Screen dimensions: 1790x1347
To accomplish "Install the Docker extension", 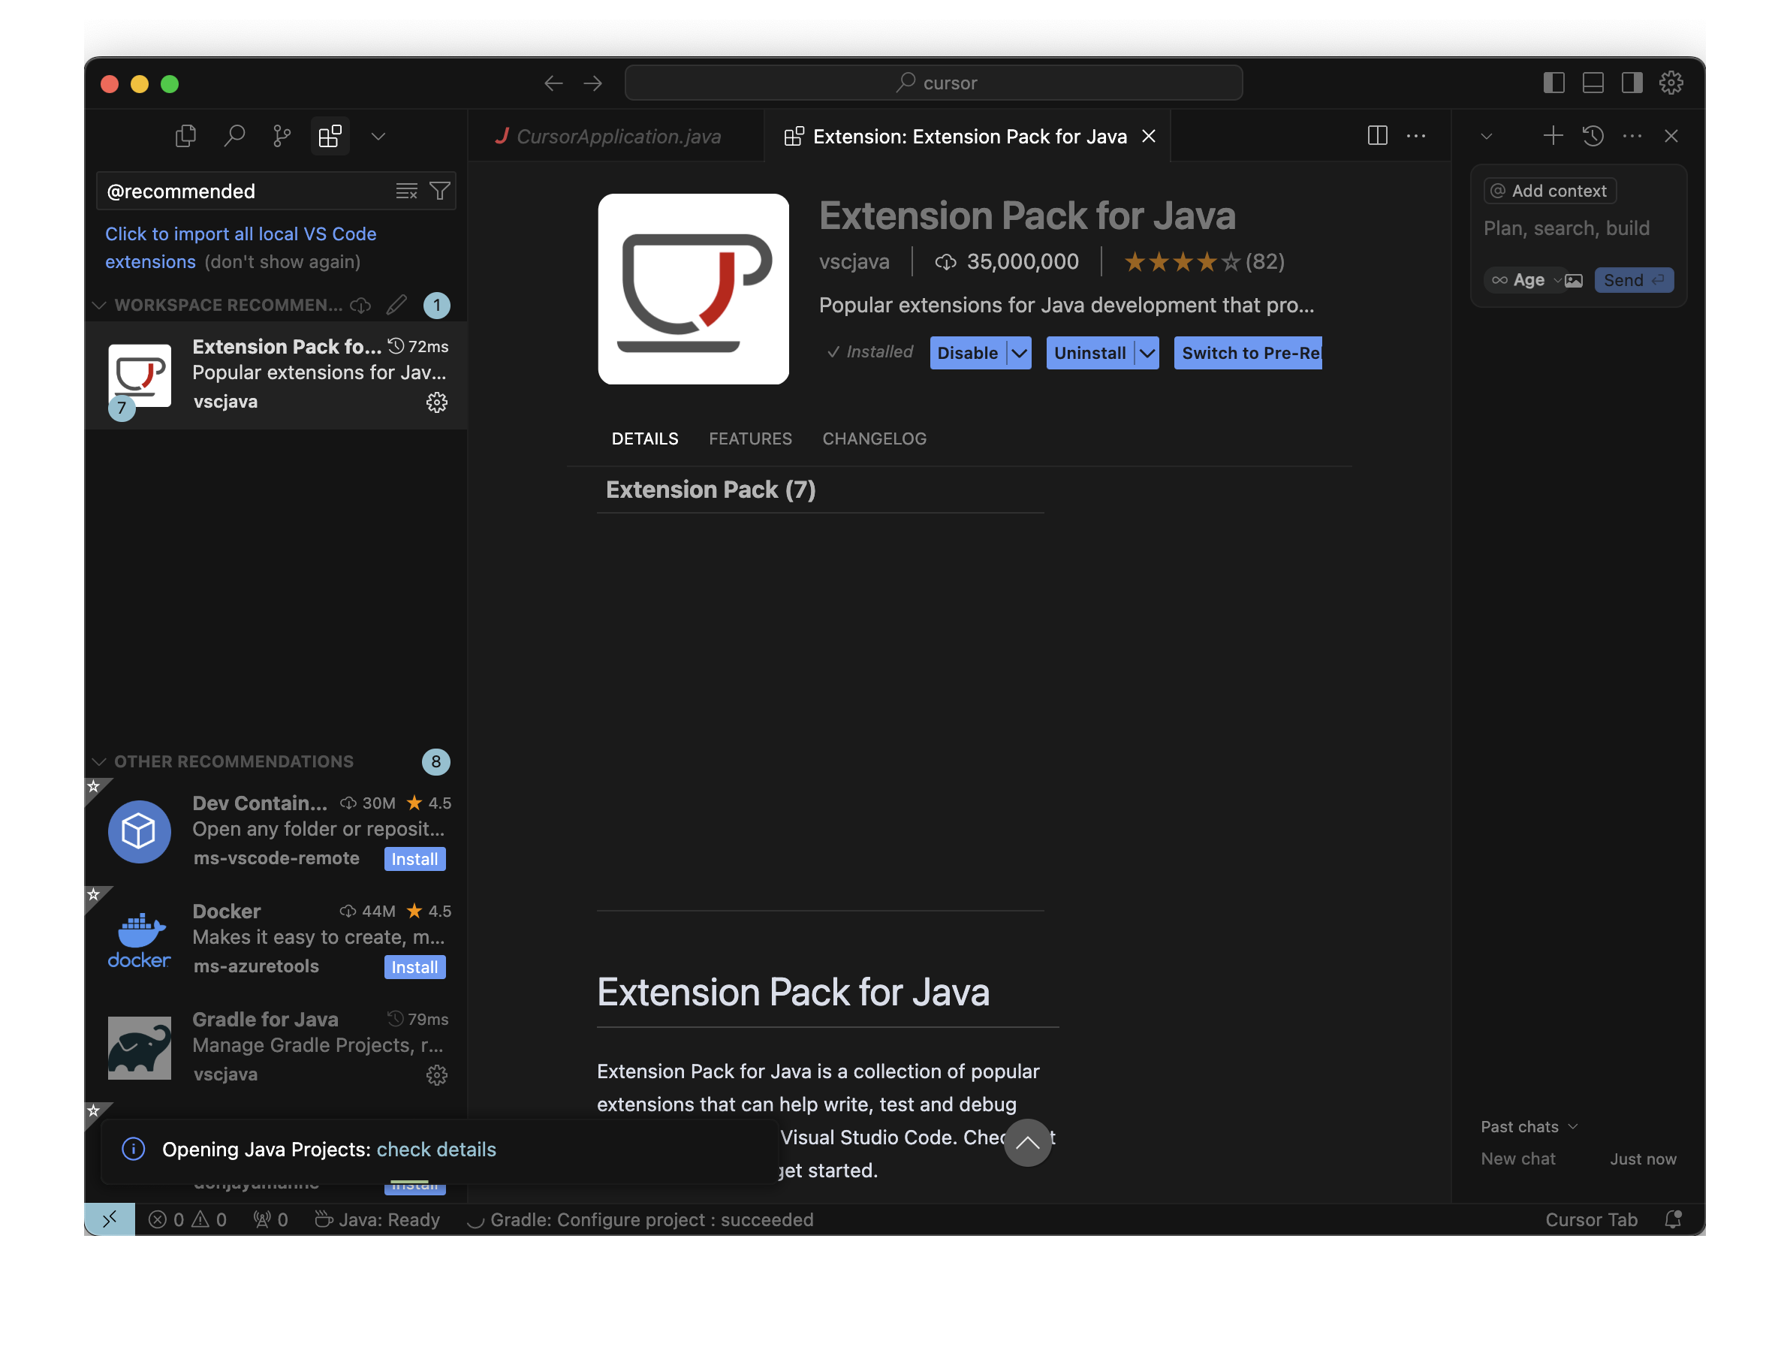I will click(x=414, y=968).
